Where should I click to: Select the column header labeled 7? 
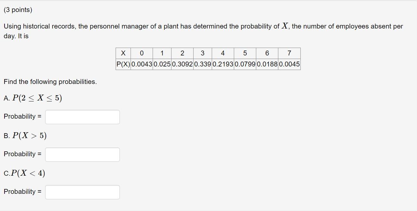[289, 53]
